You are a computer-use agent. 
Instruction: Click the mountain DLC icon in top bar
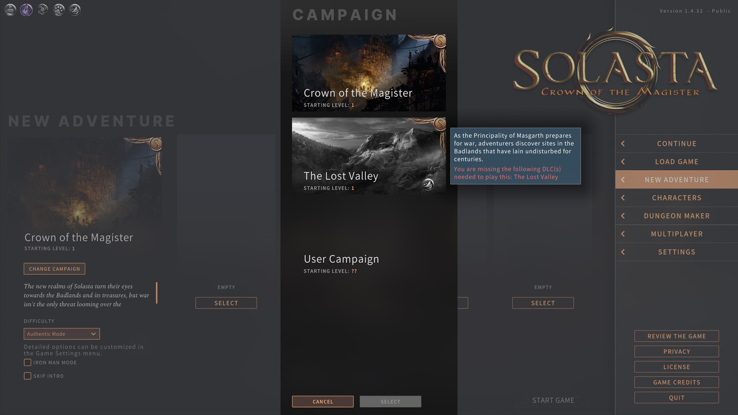coord(74,10)
